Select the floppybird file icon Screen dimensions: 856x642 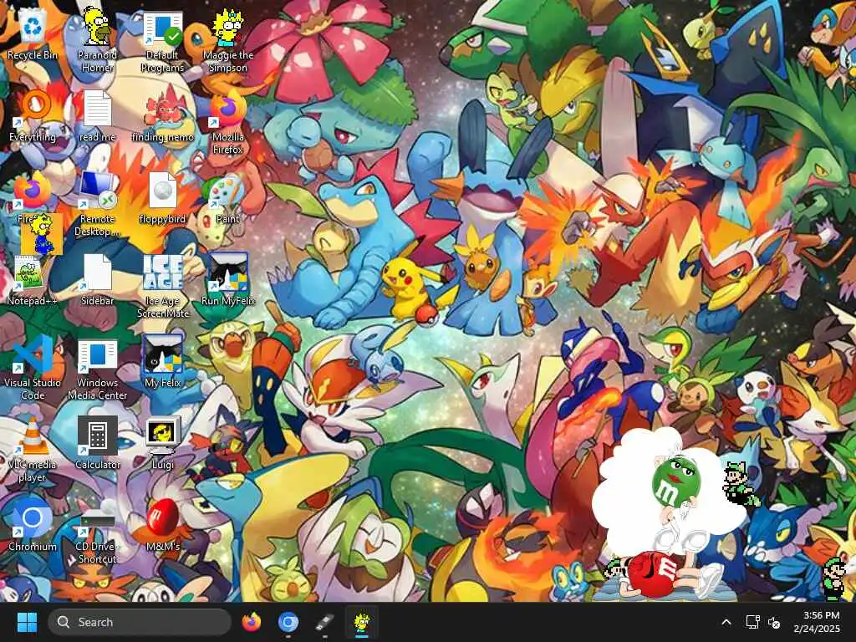coord(162,197)
